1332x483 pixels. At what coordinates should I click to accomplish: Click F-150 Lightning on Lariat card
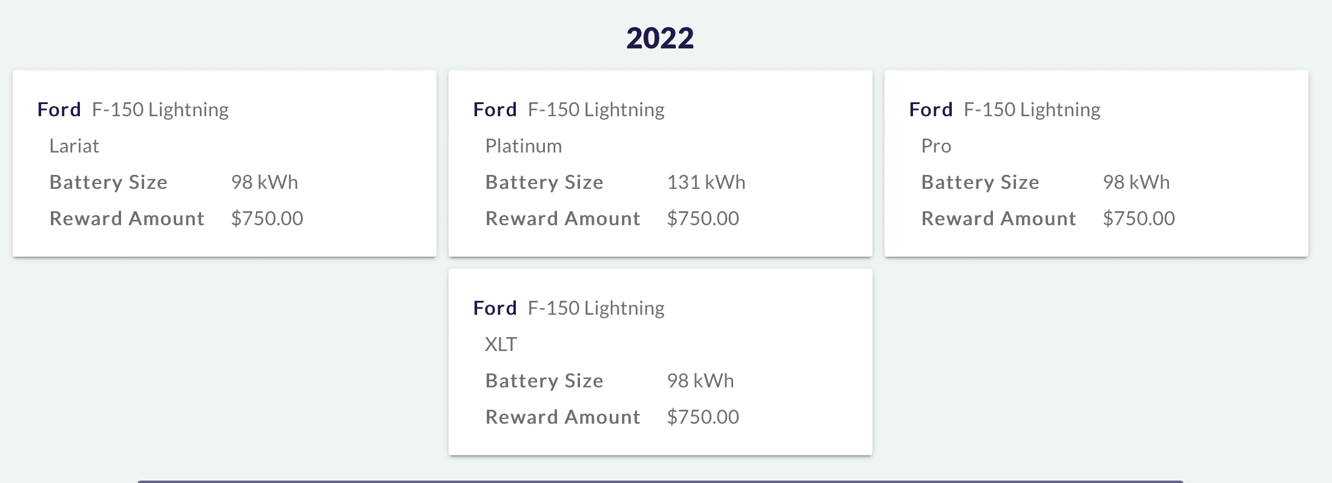(160, 110)
